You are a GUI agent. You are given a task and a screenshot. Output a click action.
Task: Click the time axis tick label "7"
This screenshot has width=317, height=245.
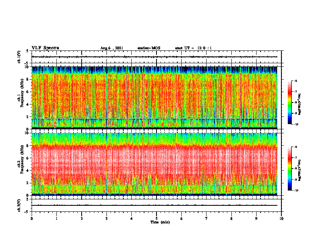pyautogui.click(x=207, y=219)
